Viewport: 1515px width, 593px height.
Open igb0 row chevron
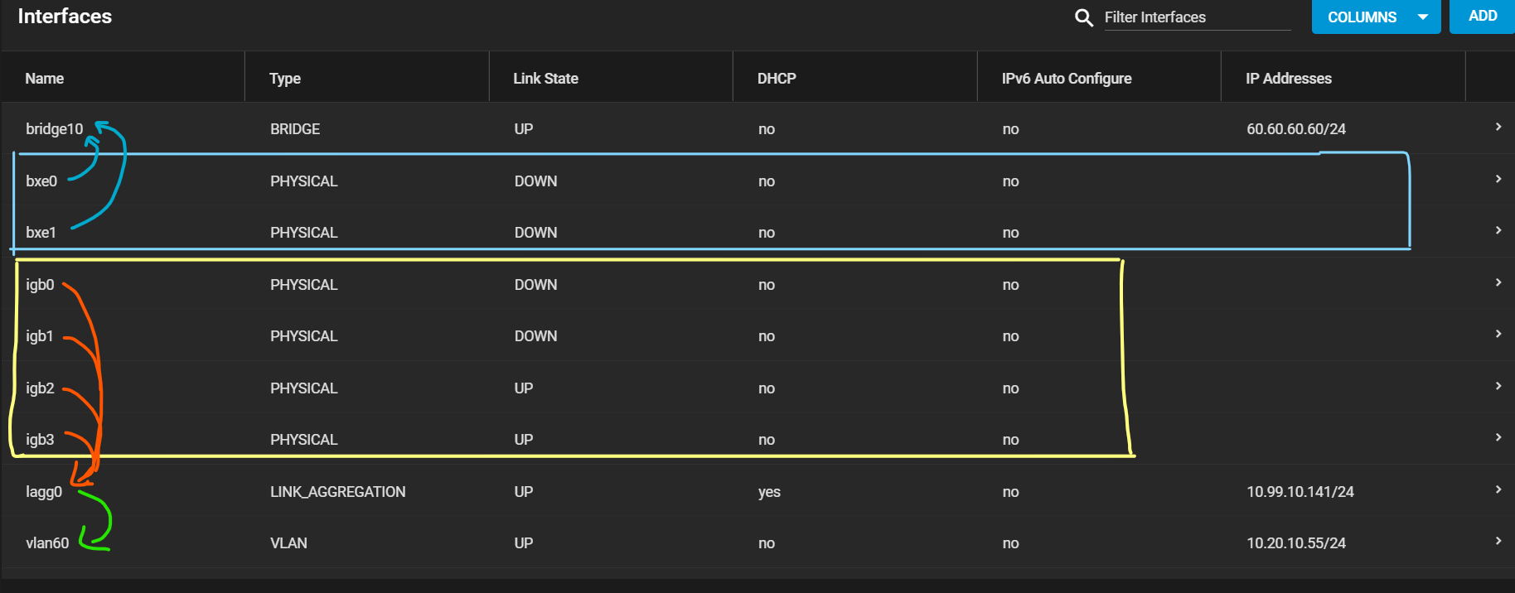tap(1498, 282)
